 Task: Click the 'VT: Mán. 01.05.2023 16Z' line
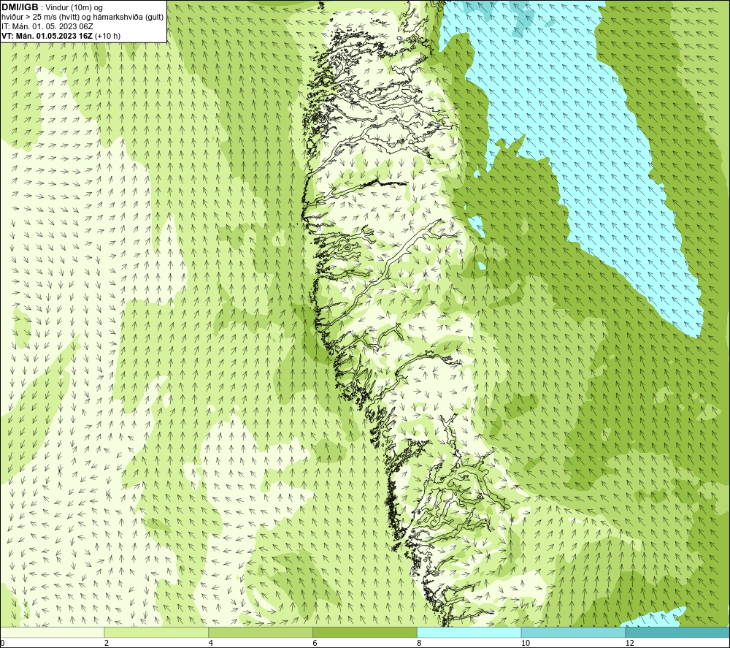[x=61, y=35]
